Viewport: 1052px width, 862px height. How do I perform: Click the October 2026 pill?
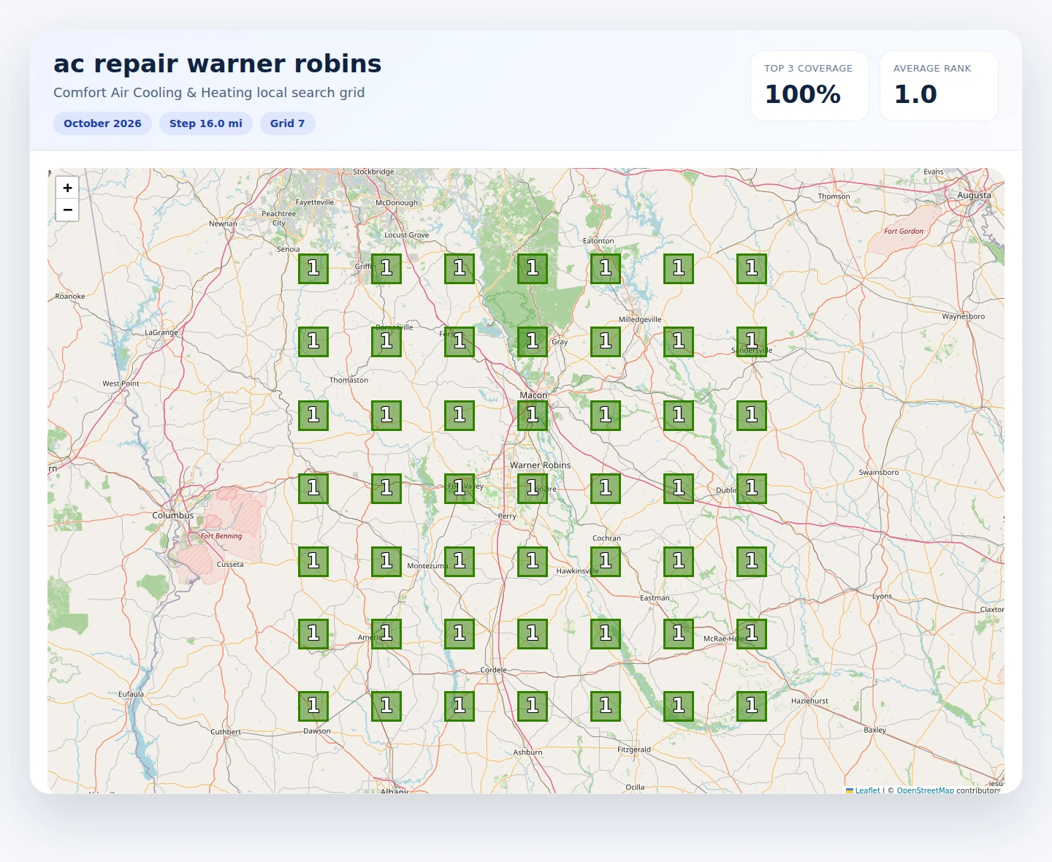(x=102, y=123)
